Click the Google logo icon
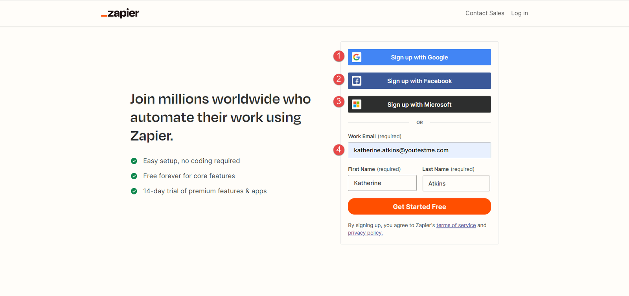The image size is (629, 296). click(357, 57)
